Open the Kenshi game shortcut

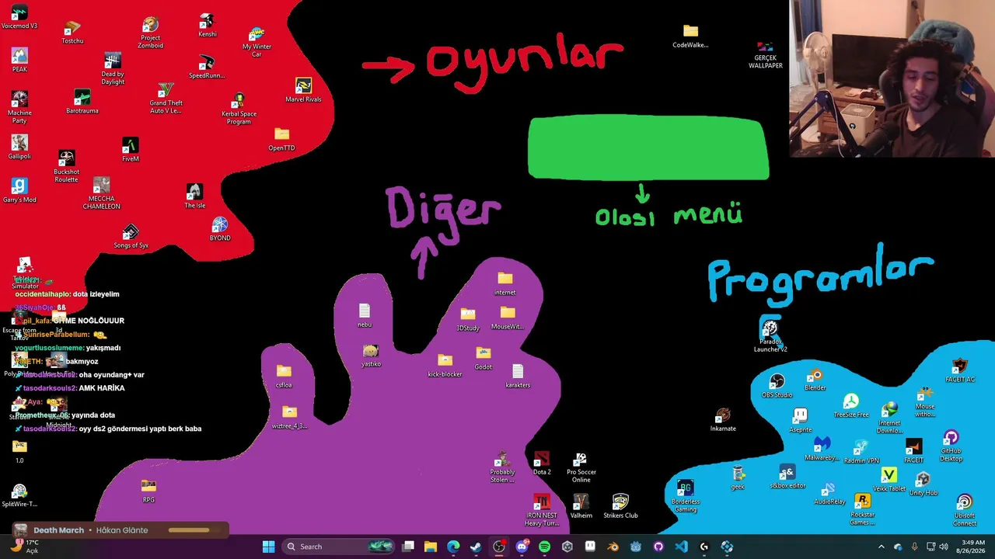point(207,26)
